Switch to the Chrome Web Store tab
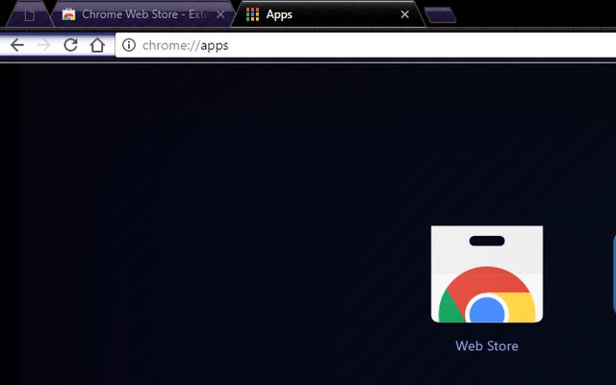Image resolution: width=616 pixels, height=385 pixels. point(143,14)
